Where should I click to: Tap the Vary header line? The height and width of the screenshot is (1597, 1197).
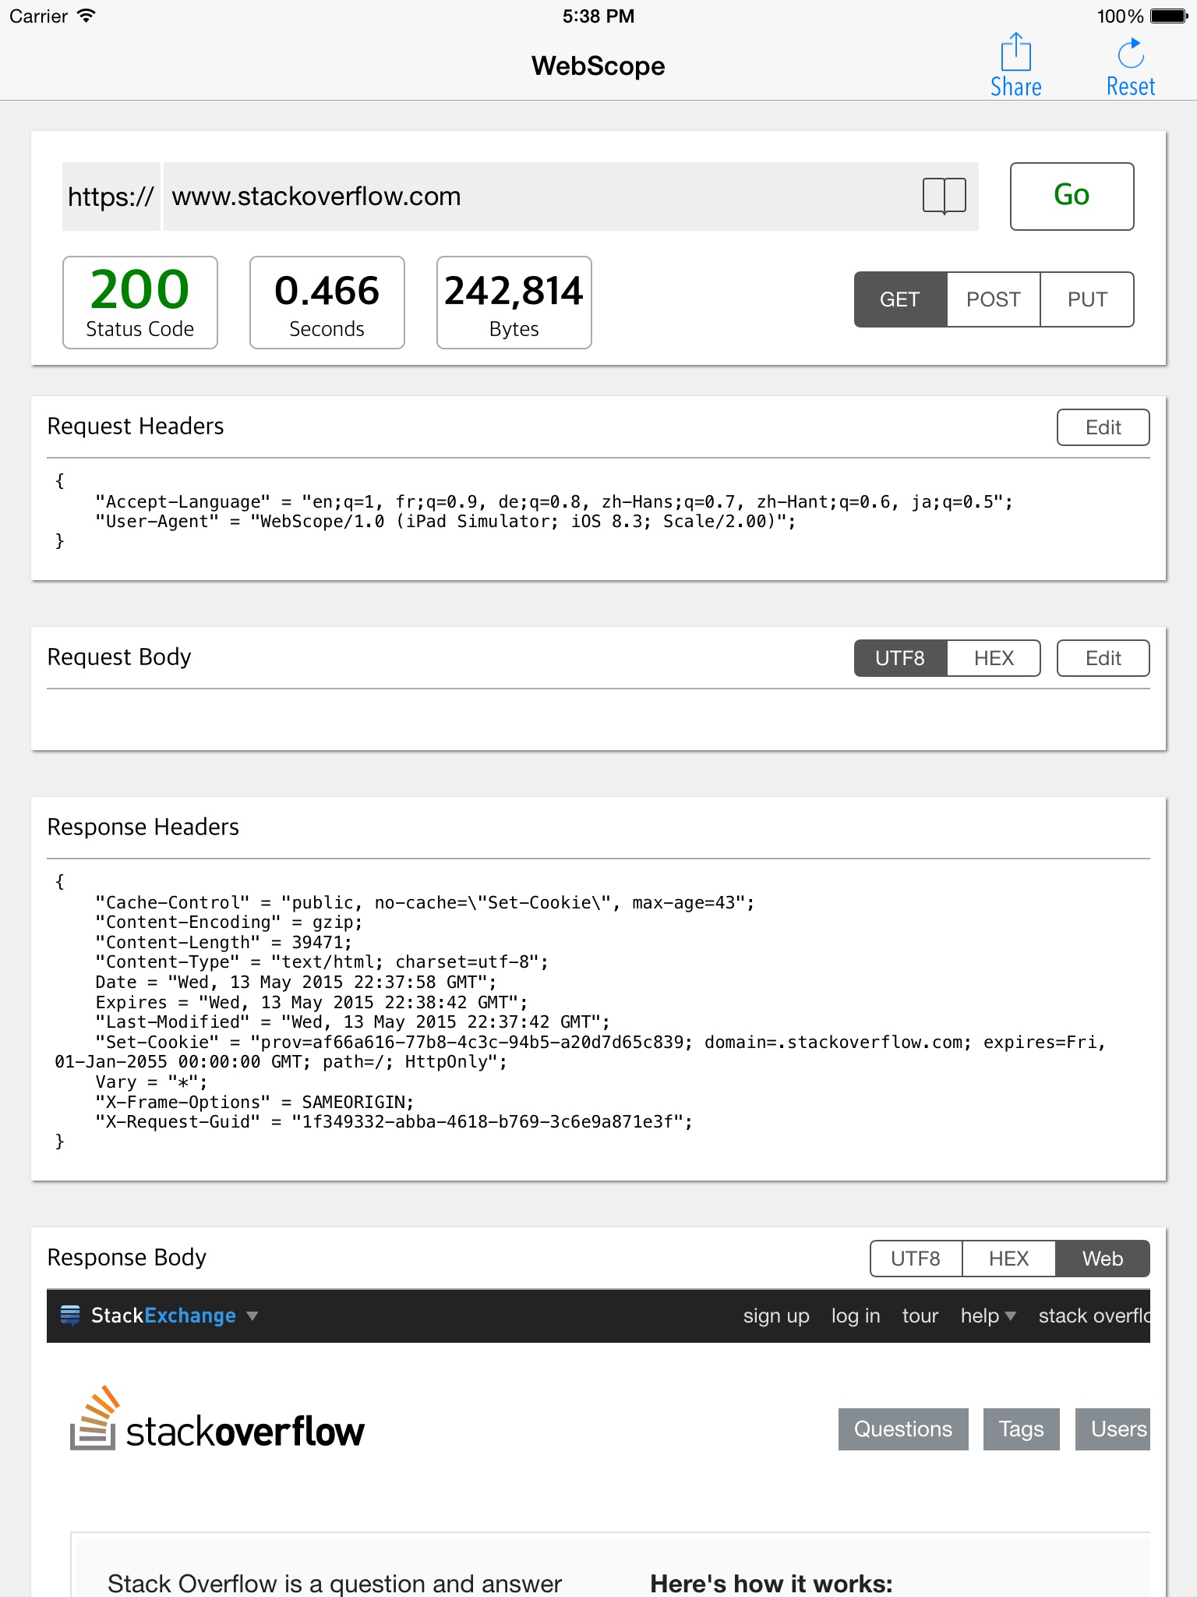click(x=152, y=1082)
